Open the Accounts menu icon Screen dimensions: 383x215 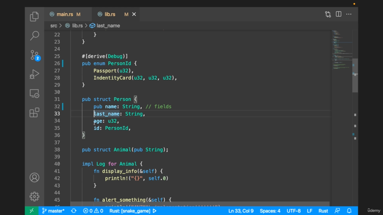[x=34, y=178]
